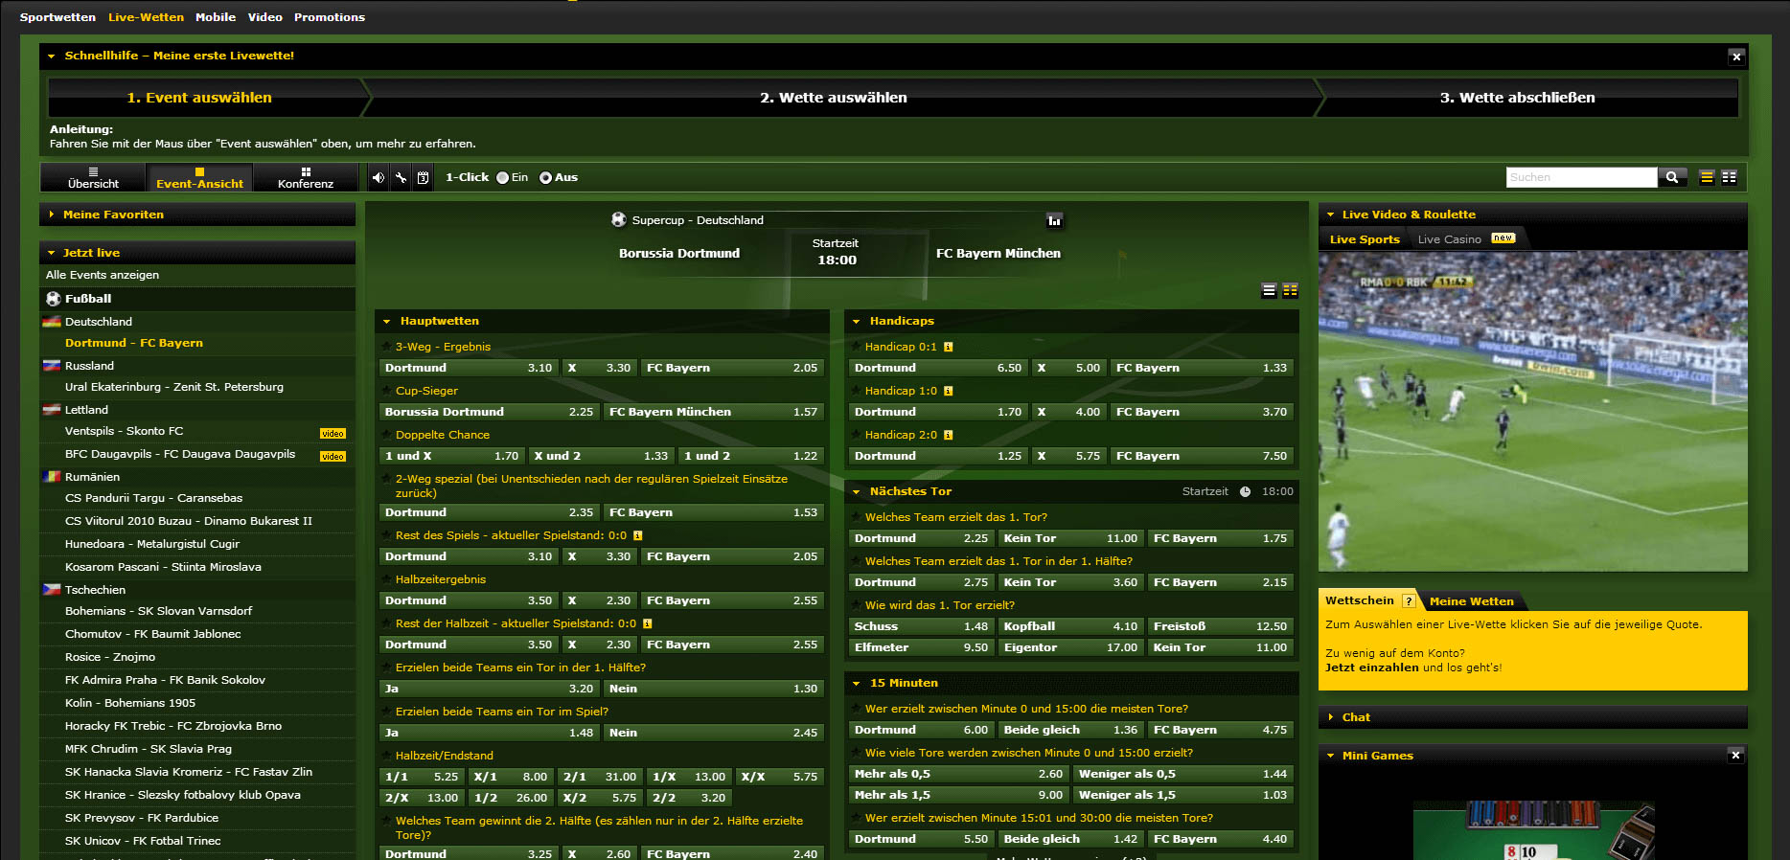1790x860 pixels.
Task: Open Bohemians - SK Slovan Varnsdorf match
Action: [x=158, y=611]
